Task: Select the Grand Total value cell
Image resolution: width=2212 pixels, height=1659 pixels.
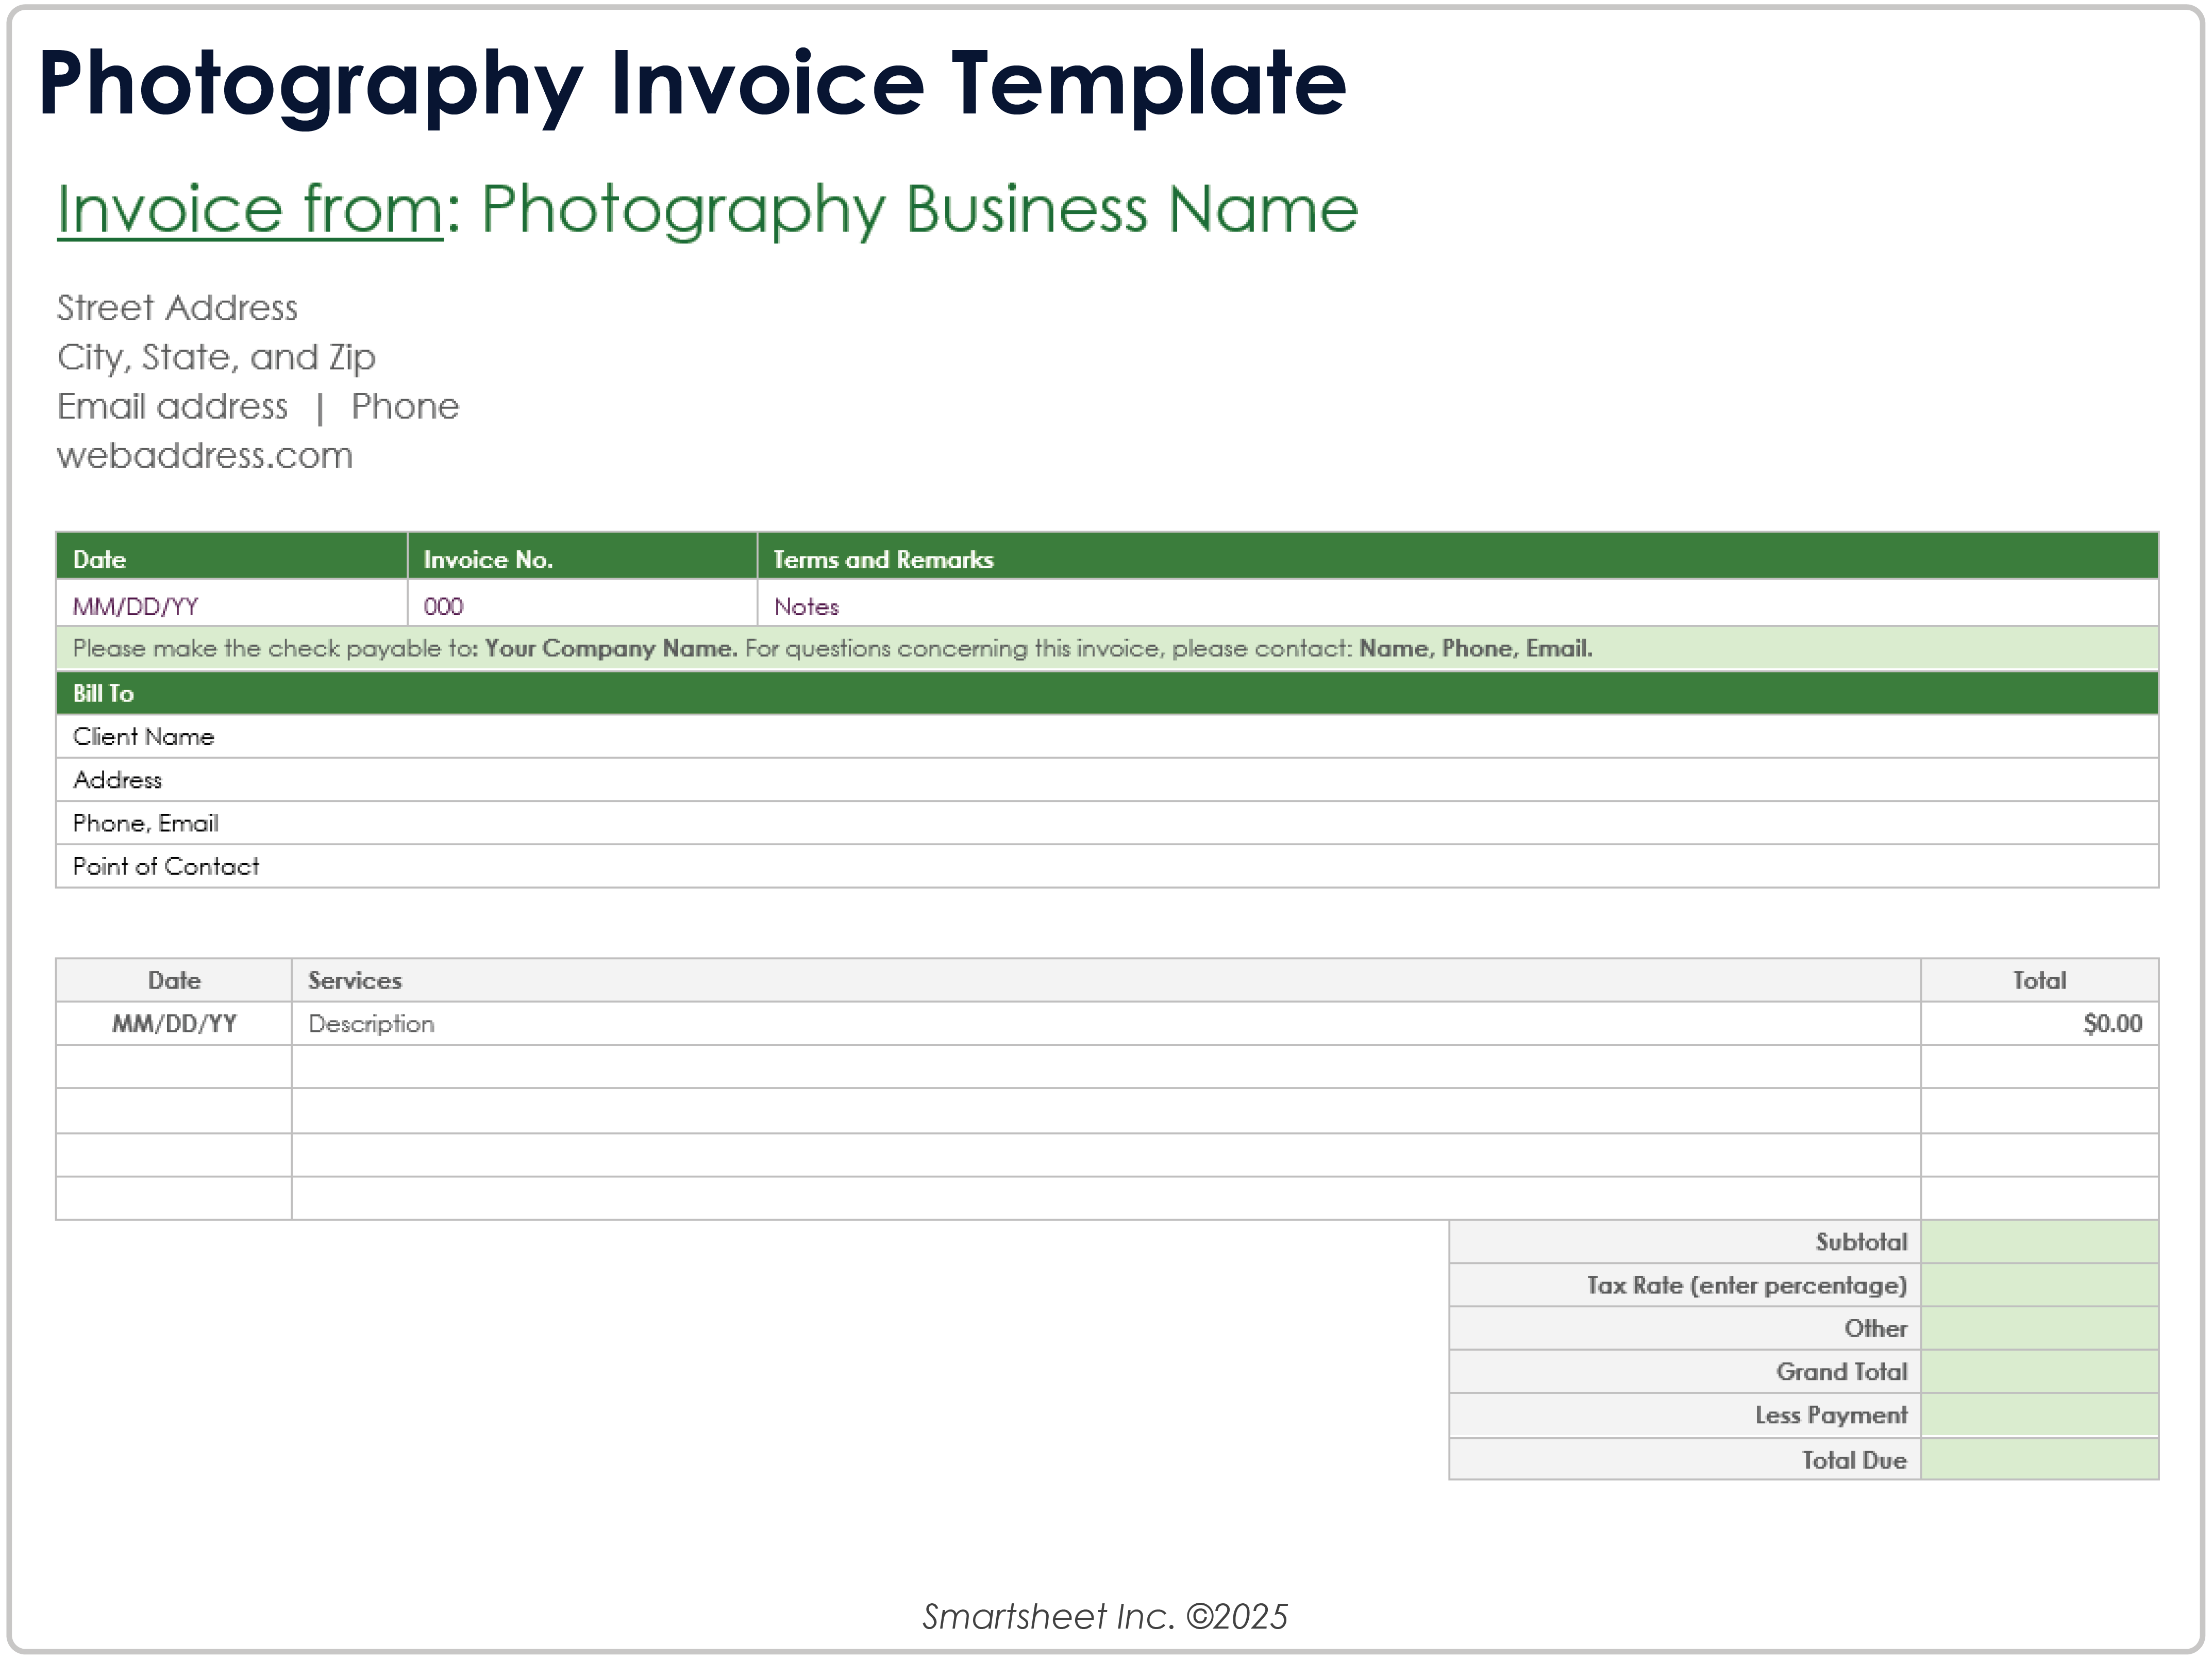Action: pos(2040,1372)
